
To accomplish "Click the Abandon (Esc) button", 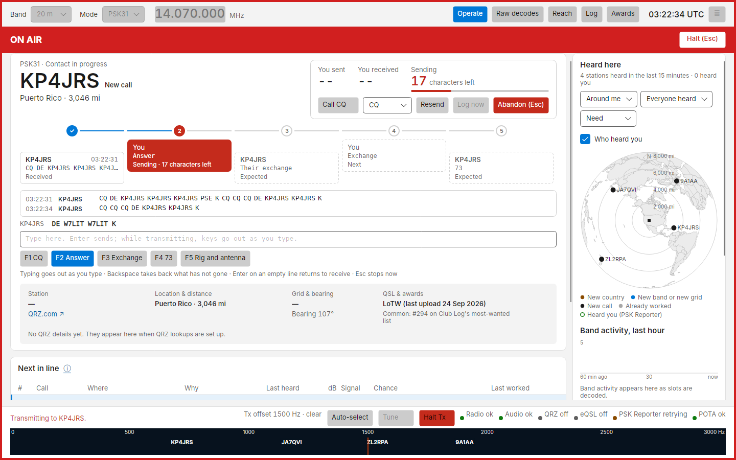I will click(521, 105).
